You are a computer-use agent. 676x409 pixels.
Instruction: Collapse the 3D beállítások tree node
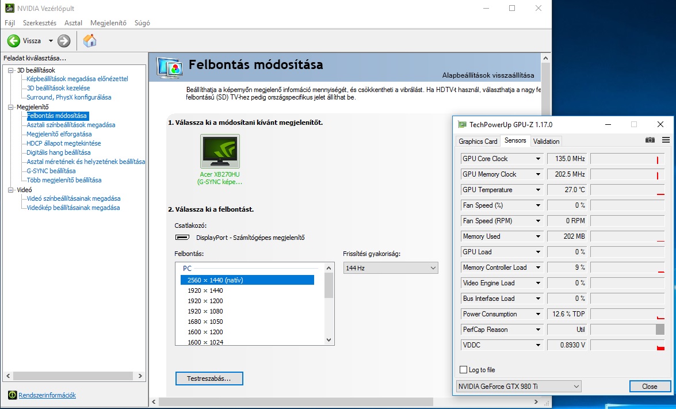click(11, 70)
